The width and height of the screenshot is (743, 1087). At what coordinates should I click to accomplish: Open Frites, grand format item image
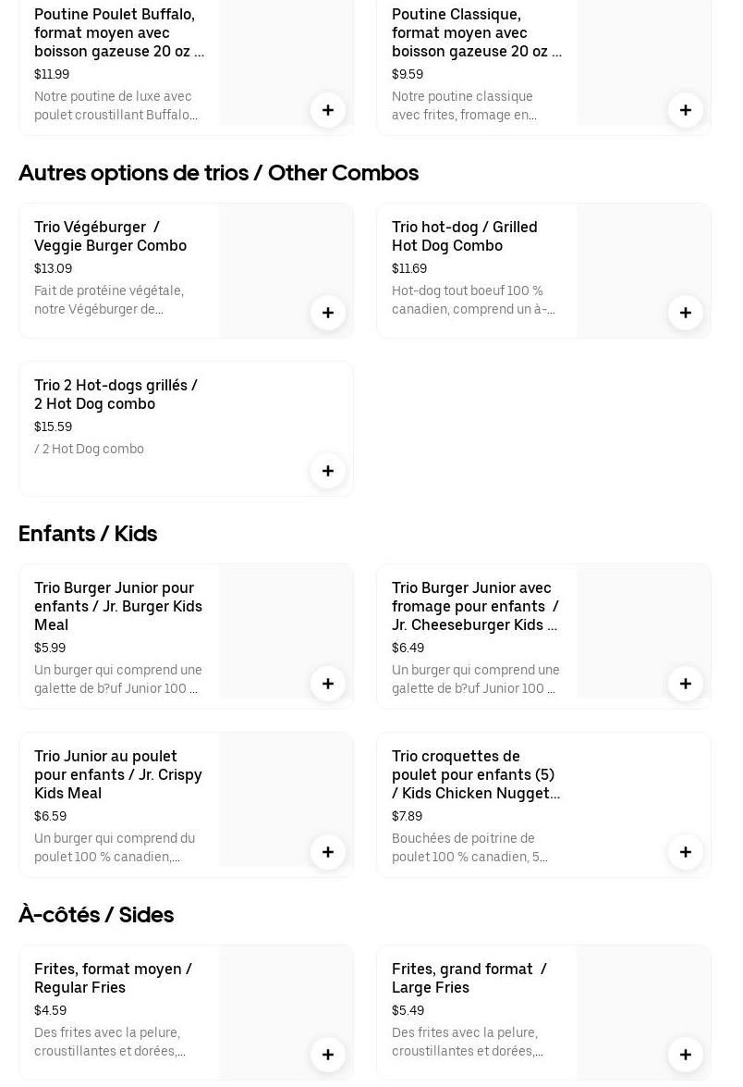(628, 1008)
